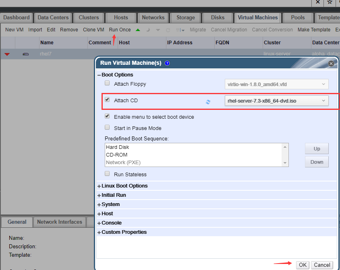Screen dimensions: 340x270
Task: Switch to the Dashboard tab
Action: (x=17, y=18)
